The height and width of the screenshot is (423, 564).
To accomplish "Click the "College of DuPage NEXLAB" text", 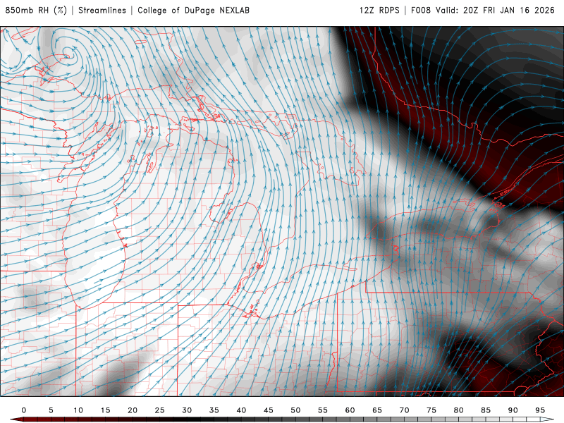I will point(193,11).
